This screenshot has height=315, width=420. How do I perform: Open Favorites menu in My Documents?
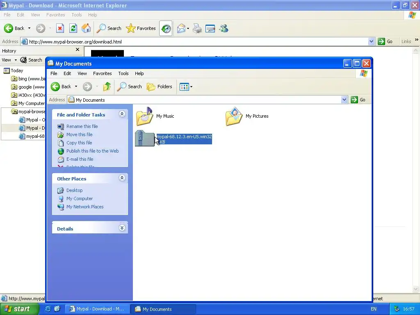point(102,73)
